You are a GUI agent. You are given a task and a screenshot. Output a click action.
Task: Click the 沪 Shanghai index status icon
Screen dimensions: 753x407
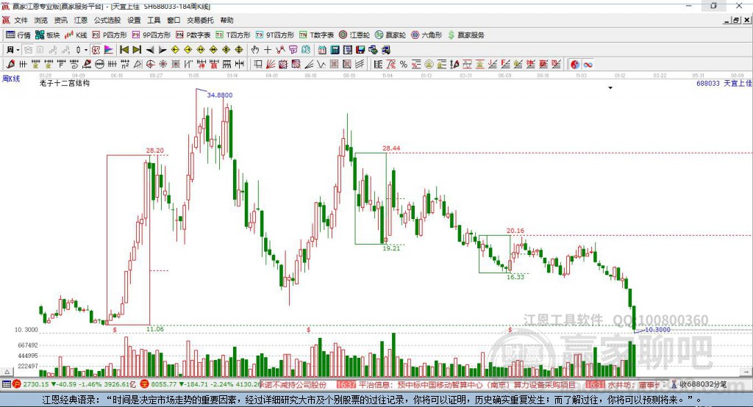coord(17,384)
